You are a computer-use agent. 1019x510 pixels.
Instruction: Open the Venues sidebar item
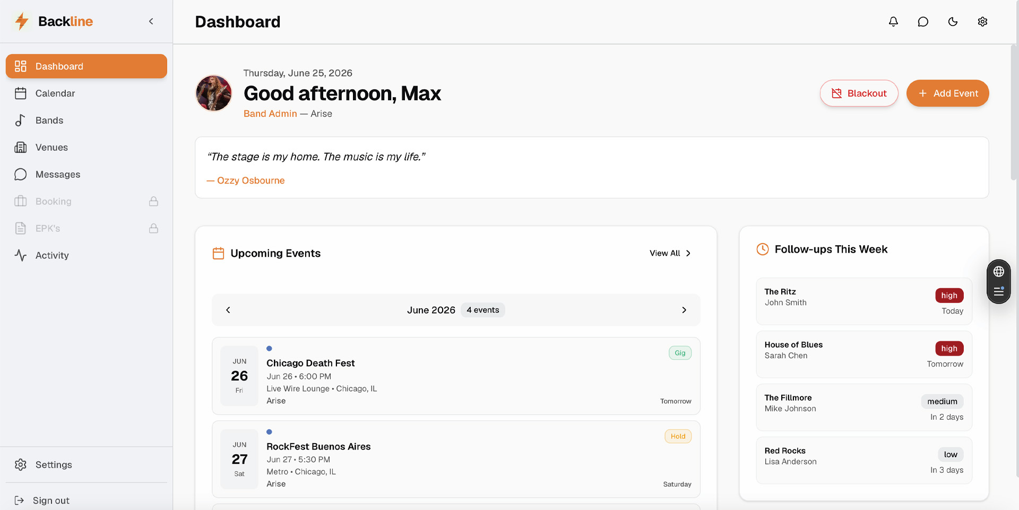point(87,148)
